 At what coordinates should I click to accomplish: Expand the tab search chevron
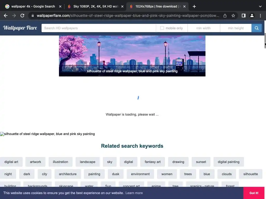(260, 6)
